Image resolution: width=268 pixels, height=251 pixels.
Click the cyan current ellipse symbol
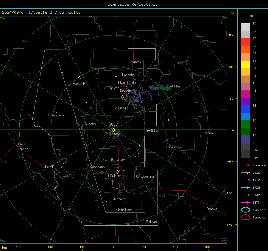(x=245, y=210)
